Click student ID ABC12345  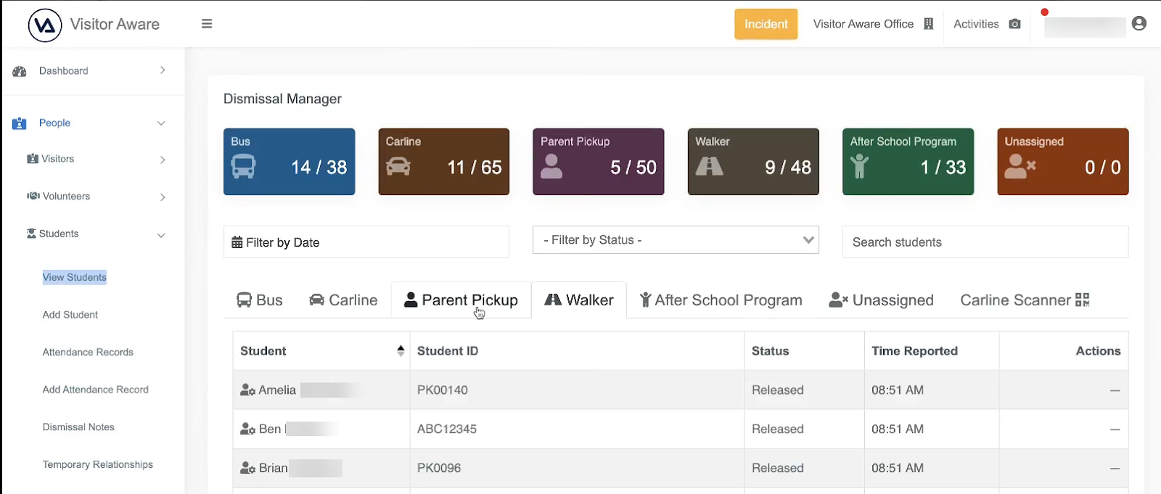click(447, 429)
